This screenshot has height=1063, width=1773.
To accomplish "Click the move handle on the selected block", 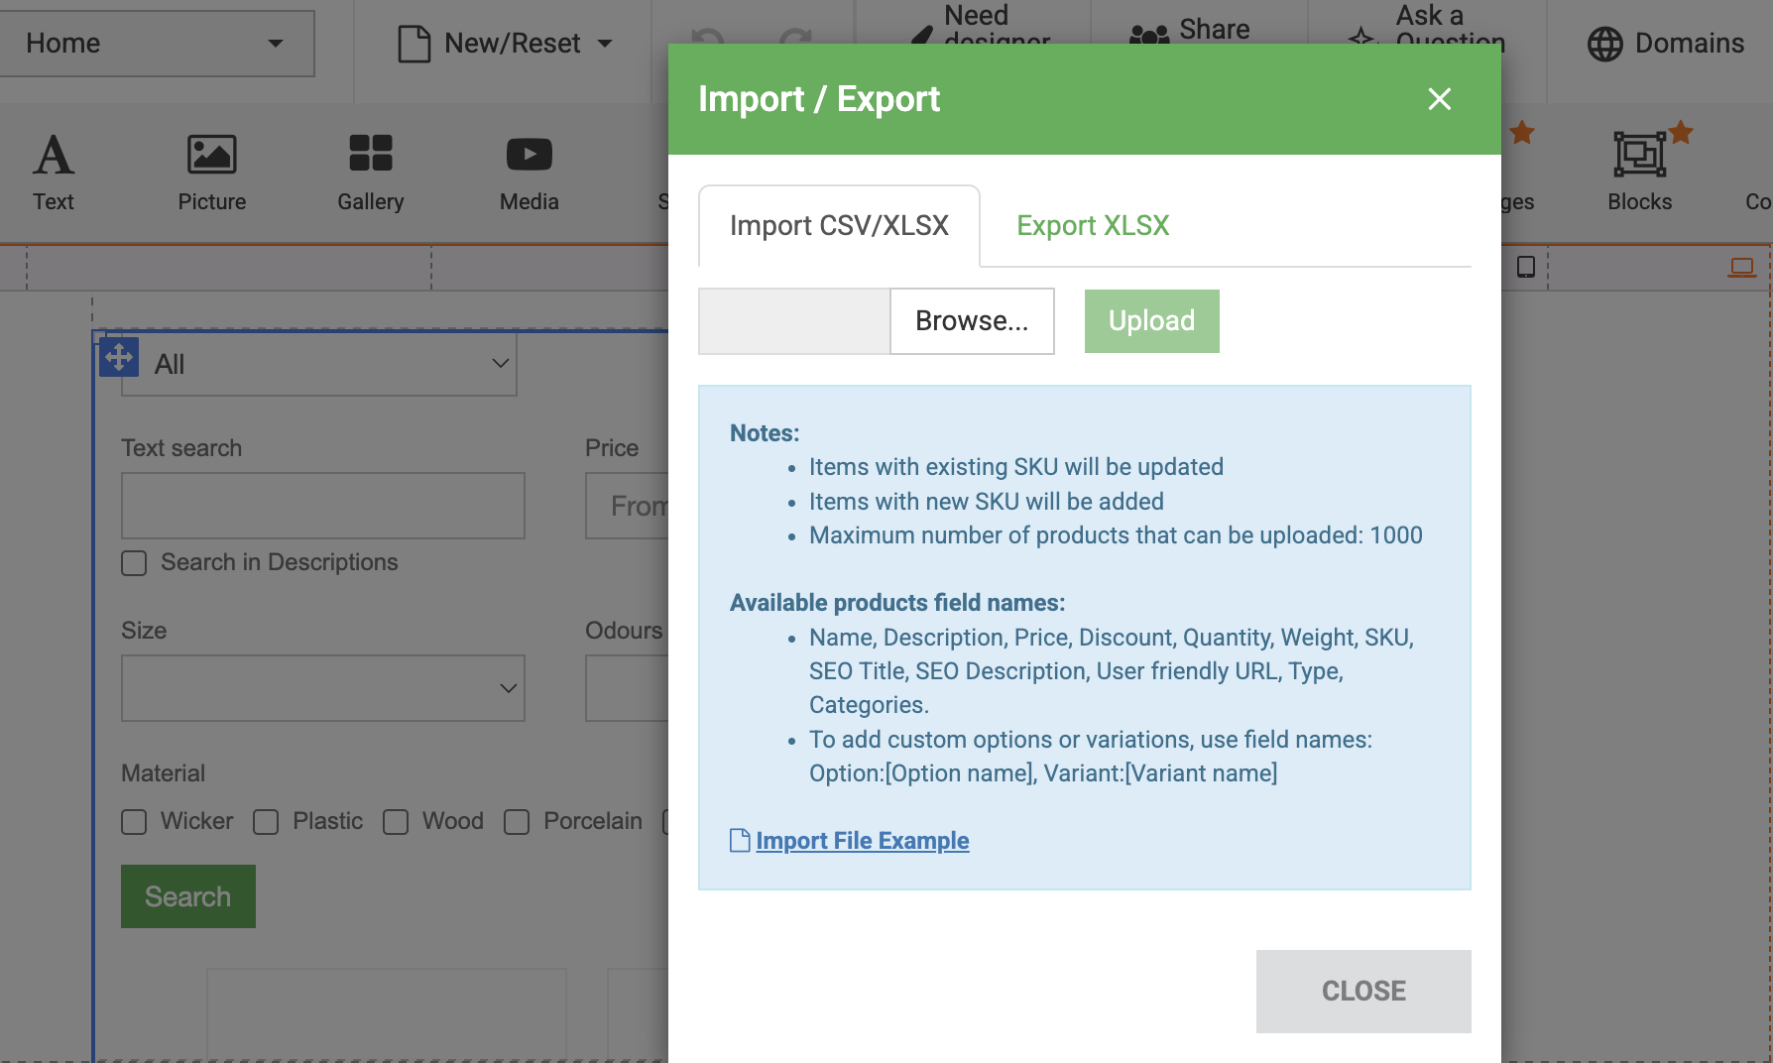I will [119, 357].
